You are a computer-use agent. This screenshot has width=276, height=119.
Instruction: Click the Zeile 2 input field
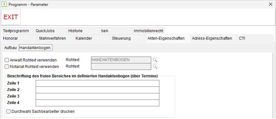coord(97,90)
